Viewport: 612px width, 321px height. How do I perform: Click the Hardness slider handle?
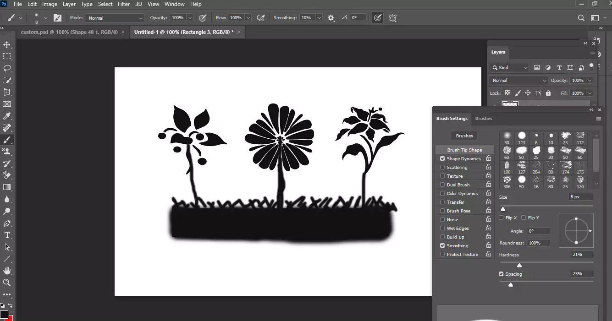click(519, 266)
